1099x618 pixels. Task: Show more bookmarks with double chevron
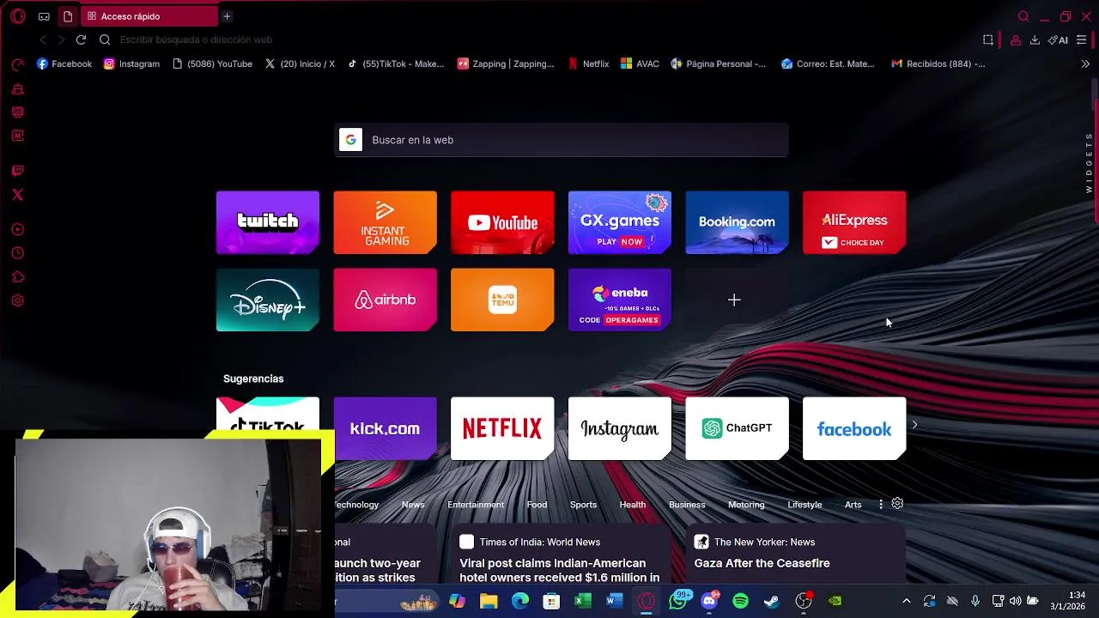tap(1085, 64)
